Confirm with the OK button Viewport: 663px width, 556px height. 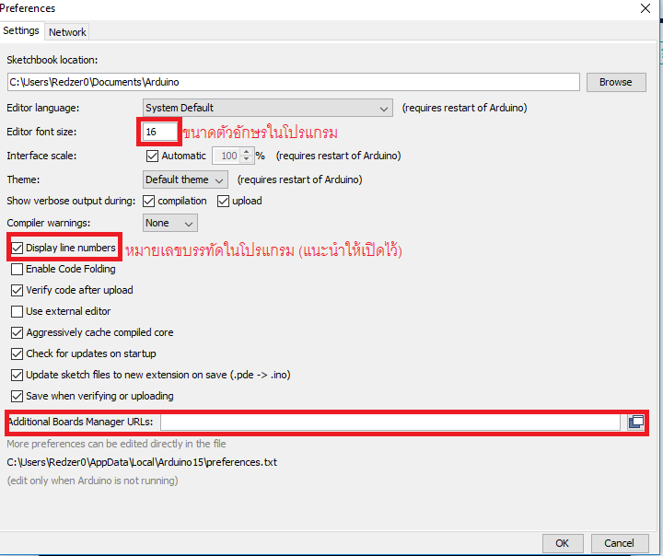coord(563,543)
